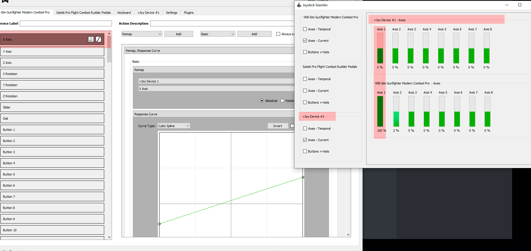Click the Response Curve section header
The height and width of the screenshot is (251, 531).
[x=214, y=114]
